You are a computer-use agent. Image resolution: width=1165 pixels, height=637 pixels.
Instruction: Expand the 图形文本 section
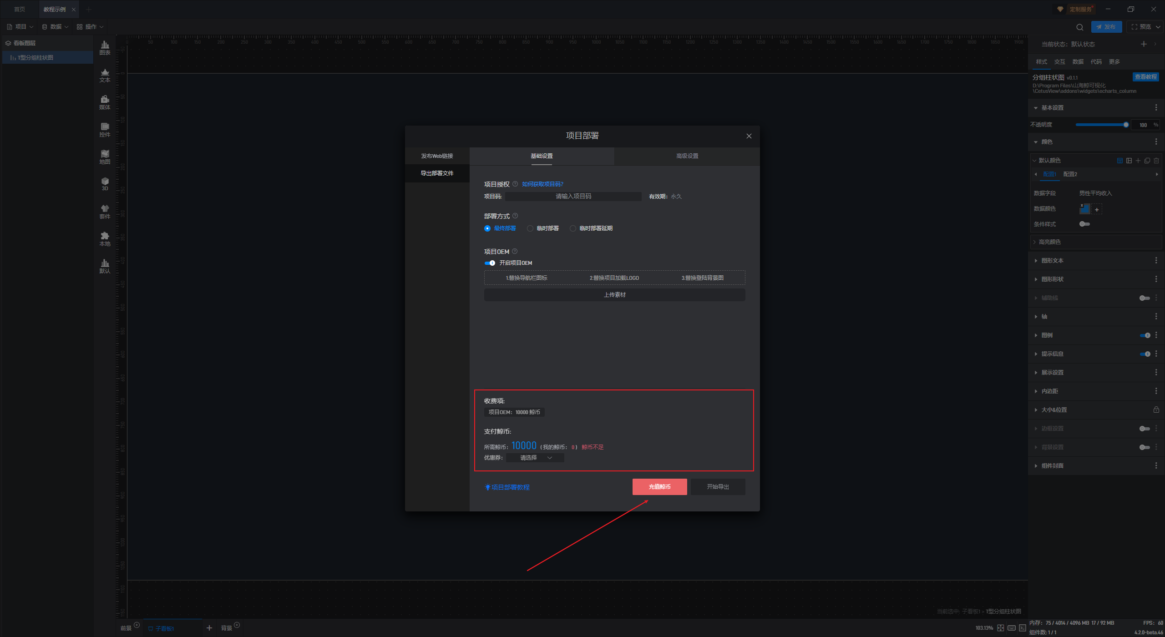pyautogui.click(x=1052, y=261)
